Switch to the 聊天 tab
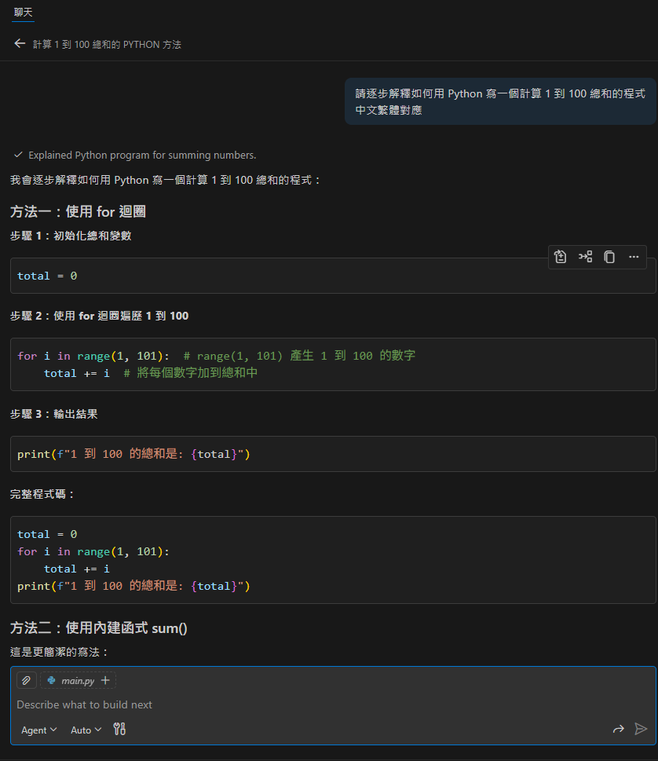Image resolution: width=658 pixels, height=761 pixels. (x=22, y=13)
